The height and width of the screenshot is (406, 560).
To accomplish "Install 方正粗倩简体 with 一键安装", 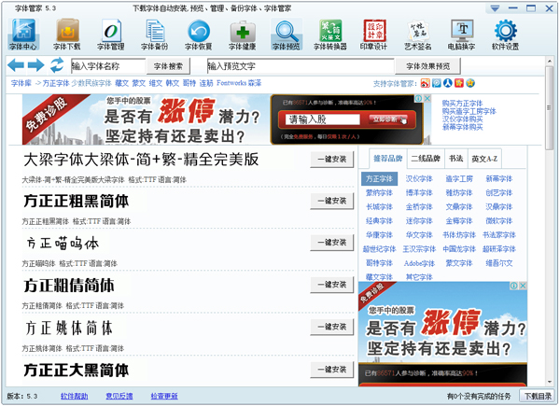I will [x=332, y=285].
